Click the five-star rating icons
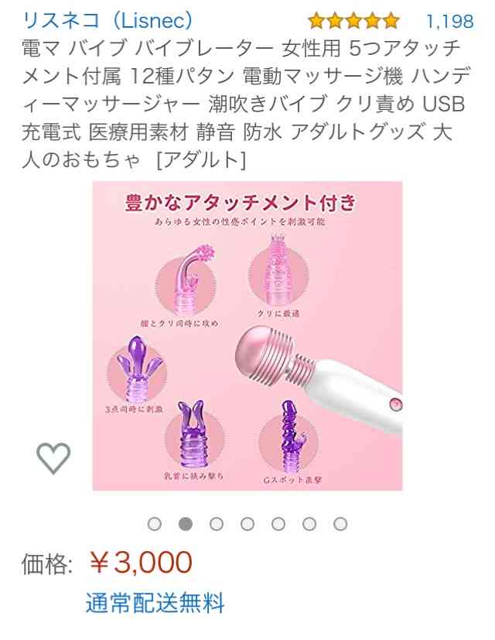This screenshot has width=495, height=640. [x=353, y=21]
